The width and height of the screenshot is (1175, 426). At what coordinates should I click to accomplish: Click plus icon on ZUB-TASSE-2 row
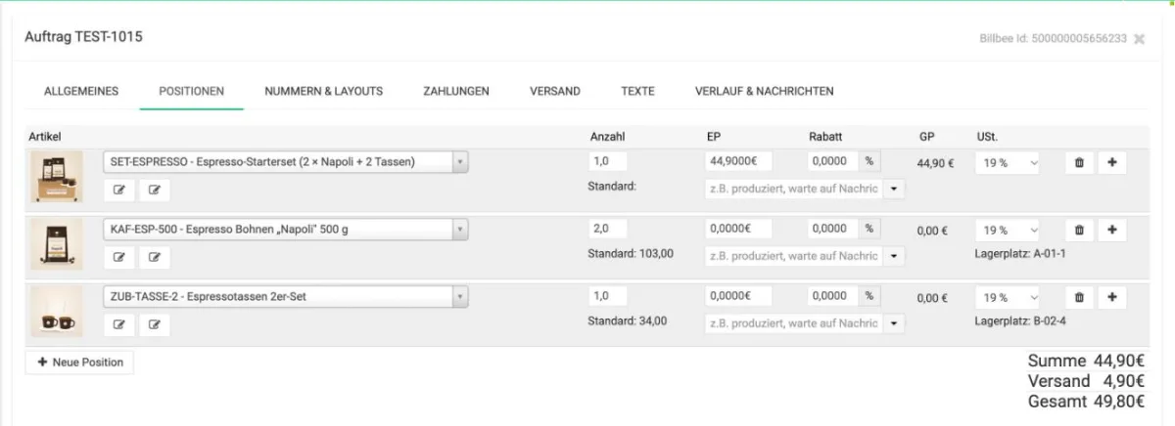pyautogui.click(x=1111, y=297)
